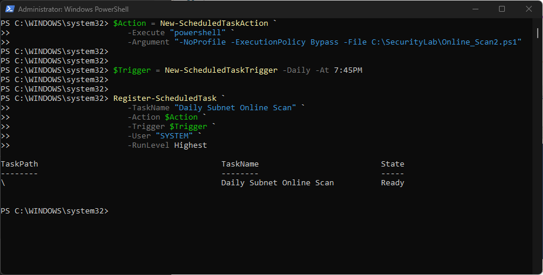Click the C:\SecurityLab\Online_Scan2.ps1 path

[x=444, y=42]
